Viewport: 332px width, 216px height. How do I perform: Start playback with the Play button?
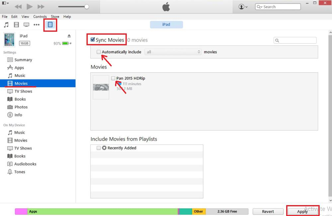tap(30, 7)
